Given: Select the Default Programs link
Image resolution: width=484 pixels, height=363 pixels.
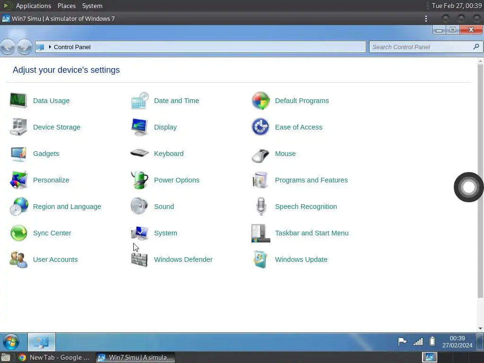Looking at the screenshot, I should pos(302,101).
